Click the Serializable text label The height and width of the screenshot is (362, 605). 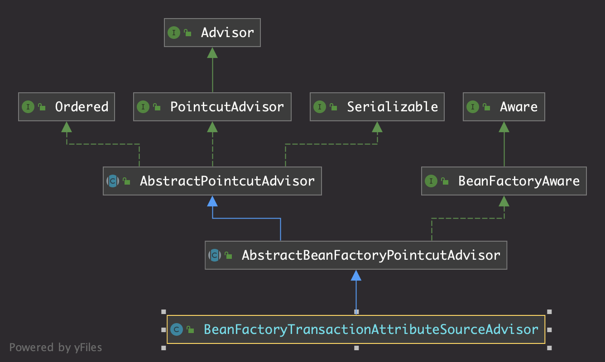tap(393, 107)
